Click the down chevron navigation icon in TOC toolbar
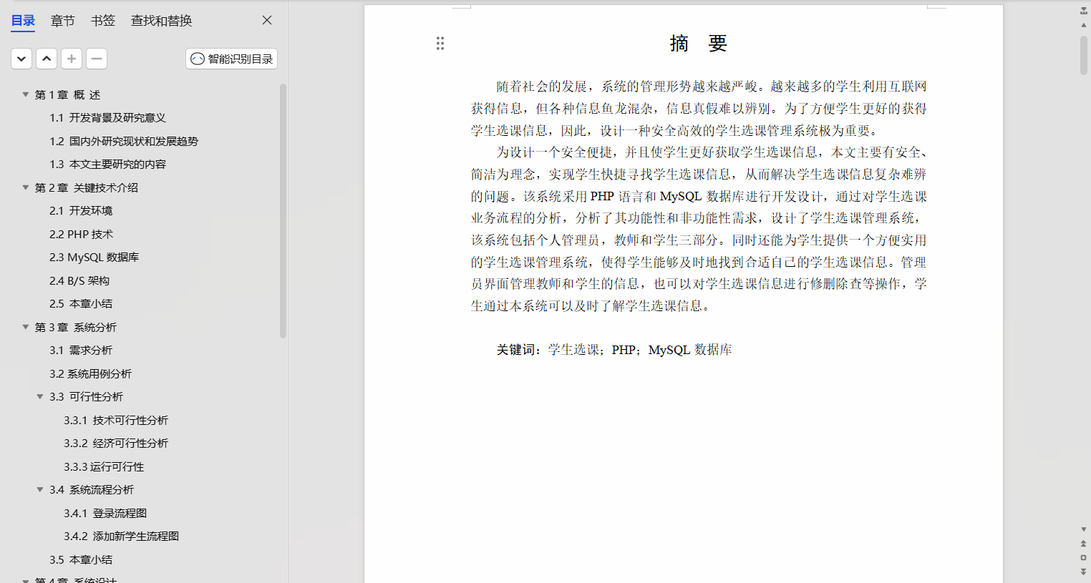The width and height of the screenshot is (1091, 583). [x=21, y=59]
